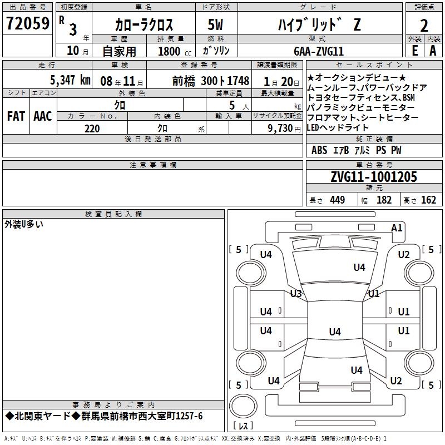Click the パノラミックビューモニター line
The height and width of the screenshot is (445, 445).
point(361,107)
